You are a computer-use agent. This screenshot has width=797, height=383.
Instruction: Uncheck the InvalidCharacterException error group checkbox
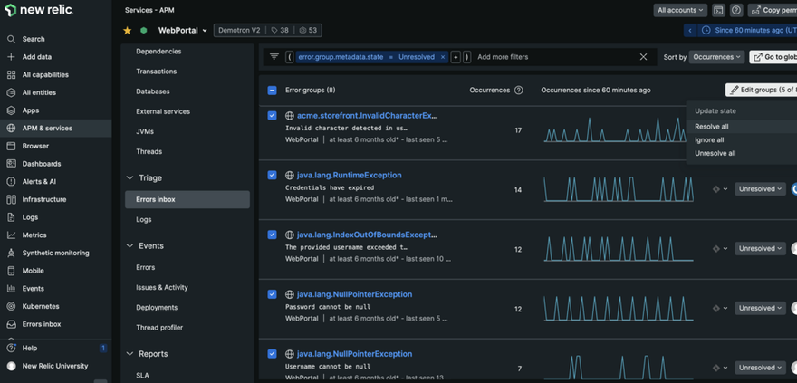(x=273, y=116)
